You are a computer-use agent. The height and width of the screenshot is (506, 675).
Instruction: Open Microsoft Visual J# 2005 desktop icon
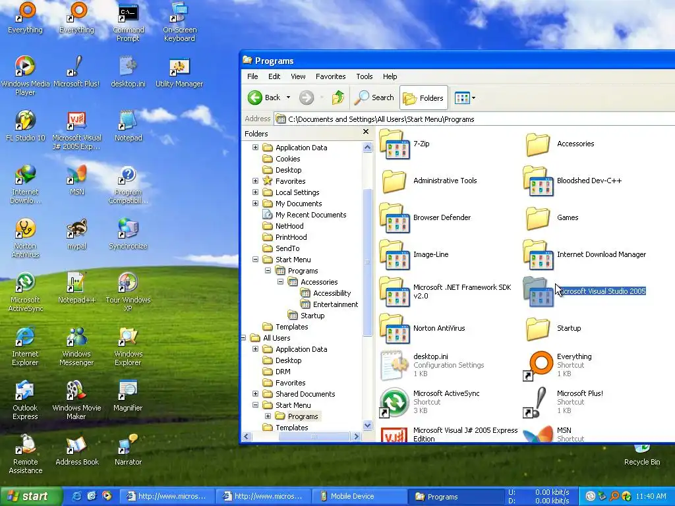76,130
